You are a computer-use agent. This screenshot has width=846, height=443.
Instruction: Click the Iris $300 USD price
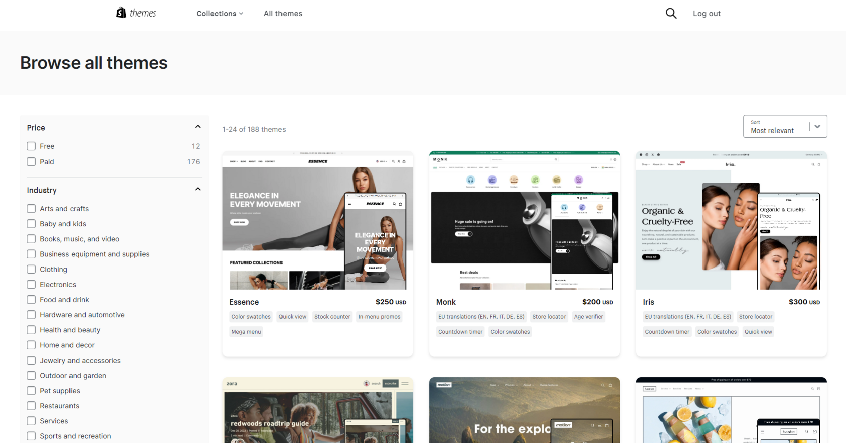point(804,302)
